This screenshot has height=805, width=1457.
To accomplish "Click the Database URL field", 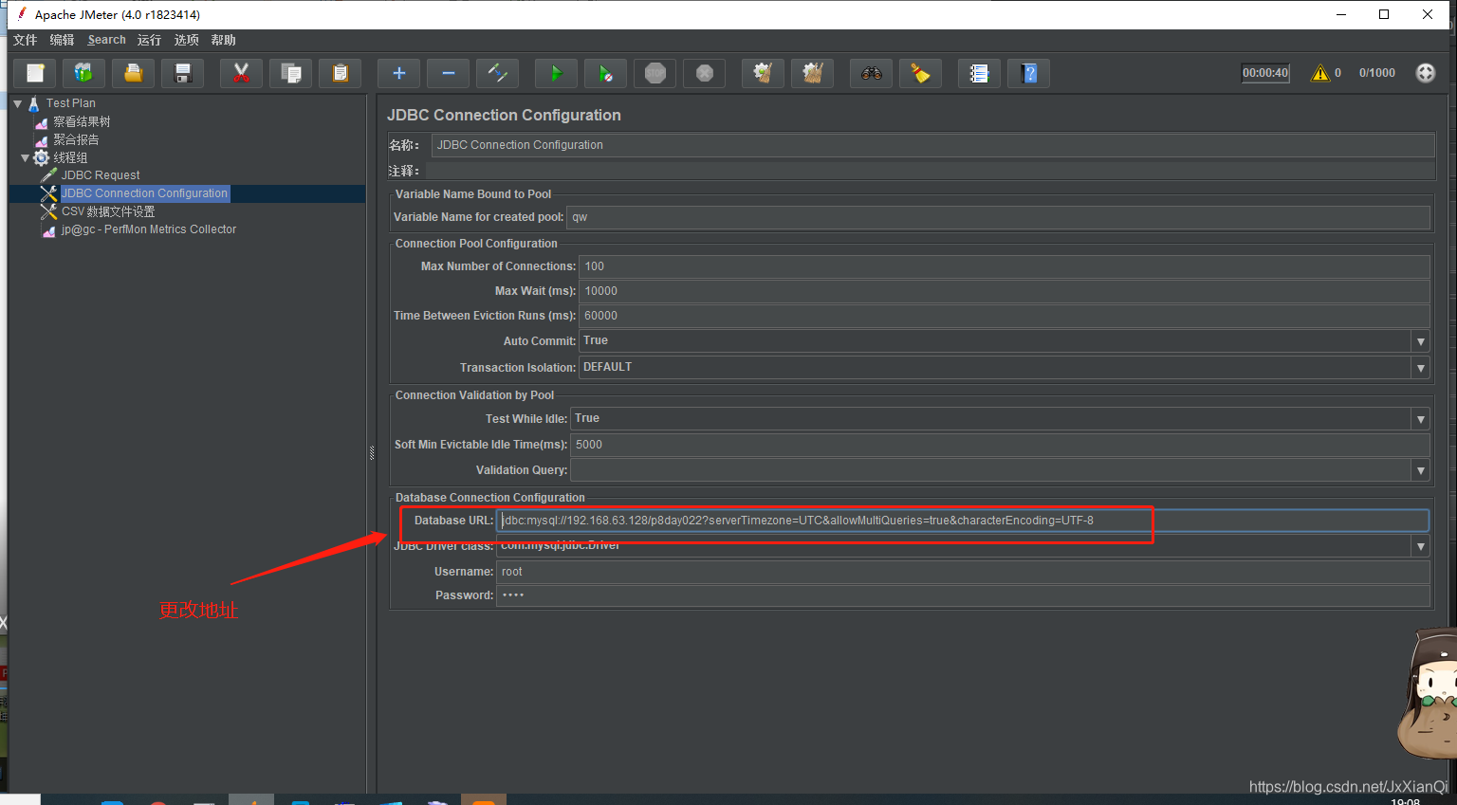I will coord(963,521).
